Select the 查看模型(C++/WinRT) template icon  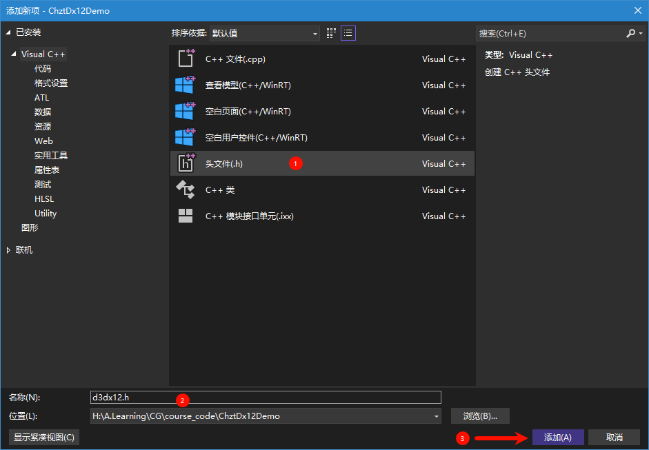(185, 85)
